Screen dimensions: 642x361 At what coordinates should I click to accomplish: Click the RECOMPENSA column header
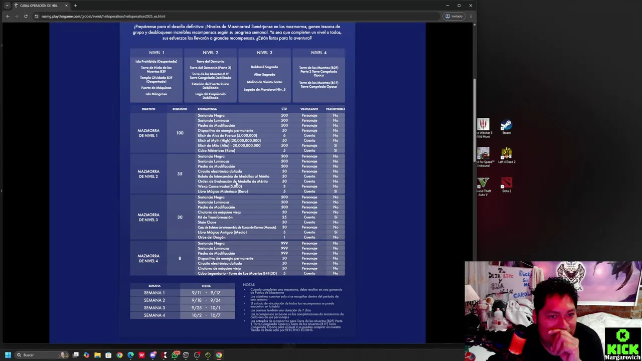click(x=207, y=109)
